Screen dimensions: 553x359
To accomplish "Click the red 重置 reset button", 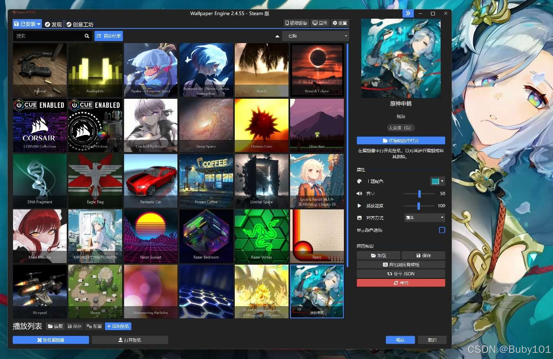I will click(x=401, y=283).
